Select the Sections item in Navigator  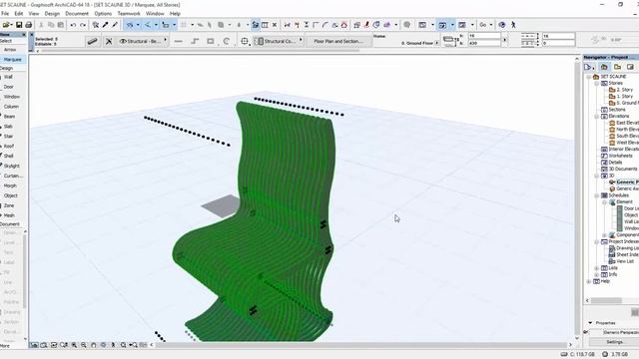point(617,110)
